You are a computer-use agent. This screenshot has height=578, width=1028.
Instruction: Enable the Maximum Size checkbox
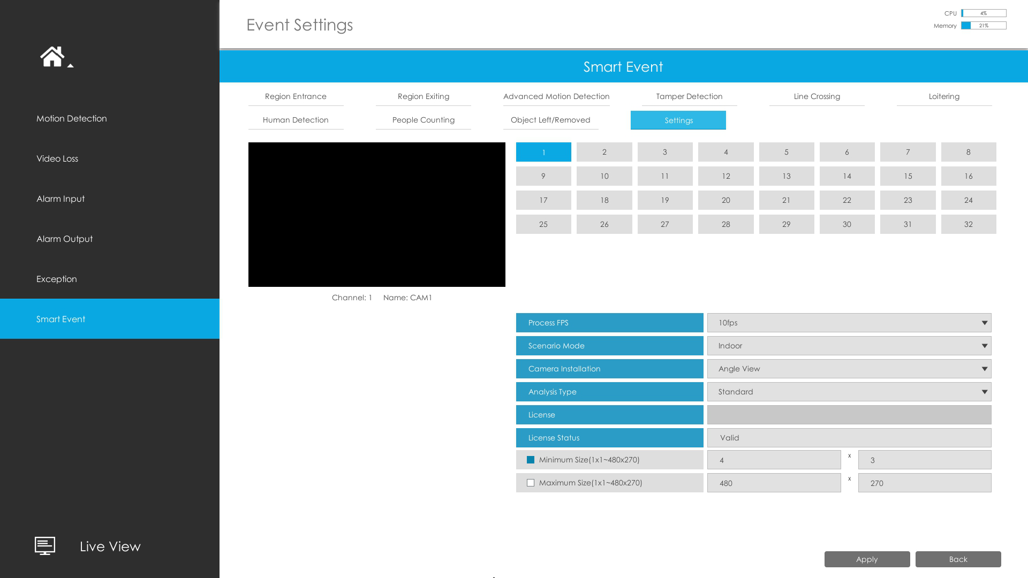click(531, 483)
